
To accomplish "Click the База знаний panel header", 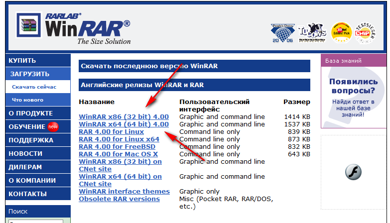I will point(353,60).
